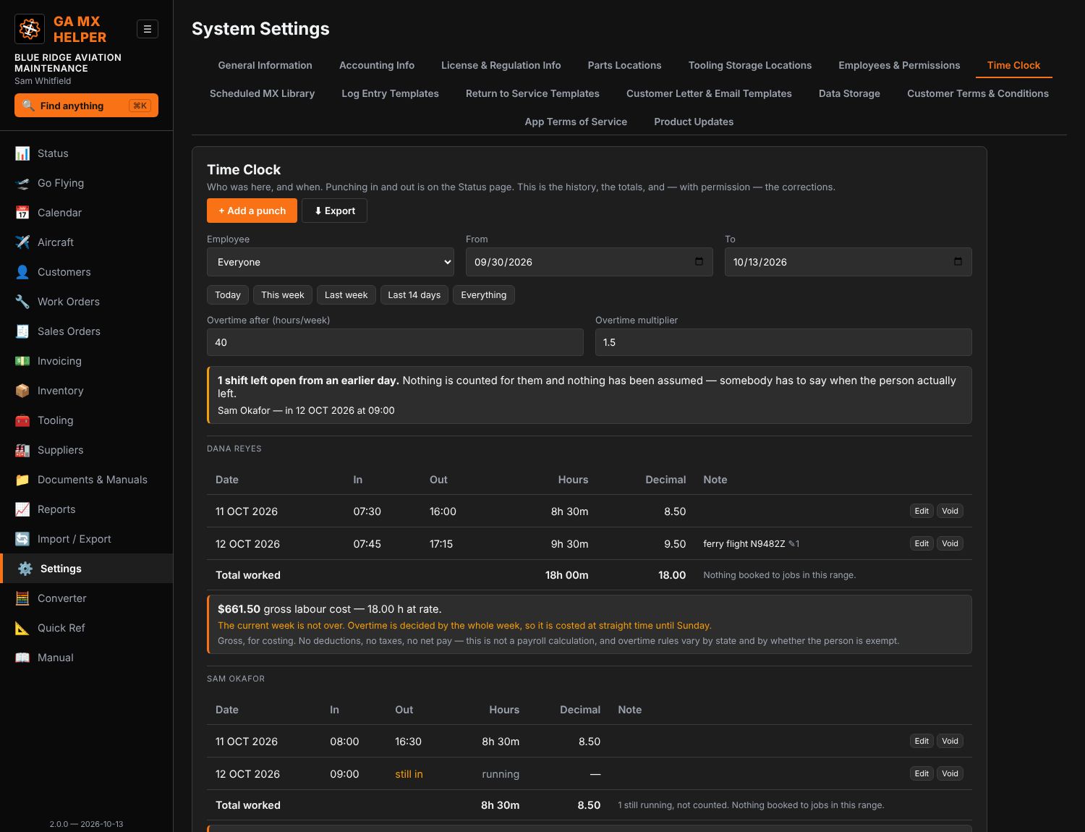Click Overtime after hours/week field

395,342
